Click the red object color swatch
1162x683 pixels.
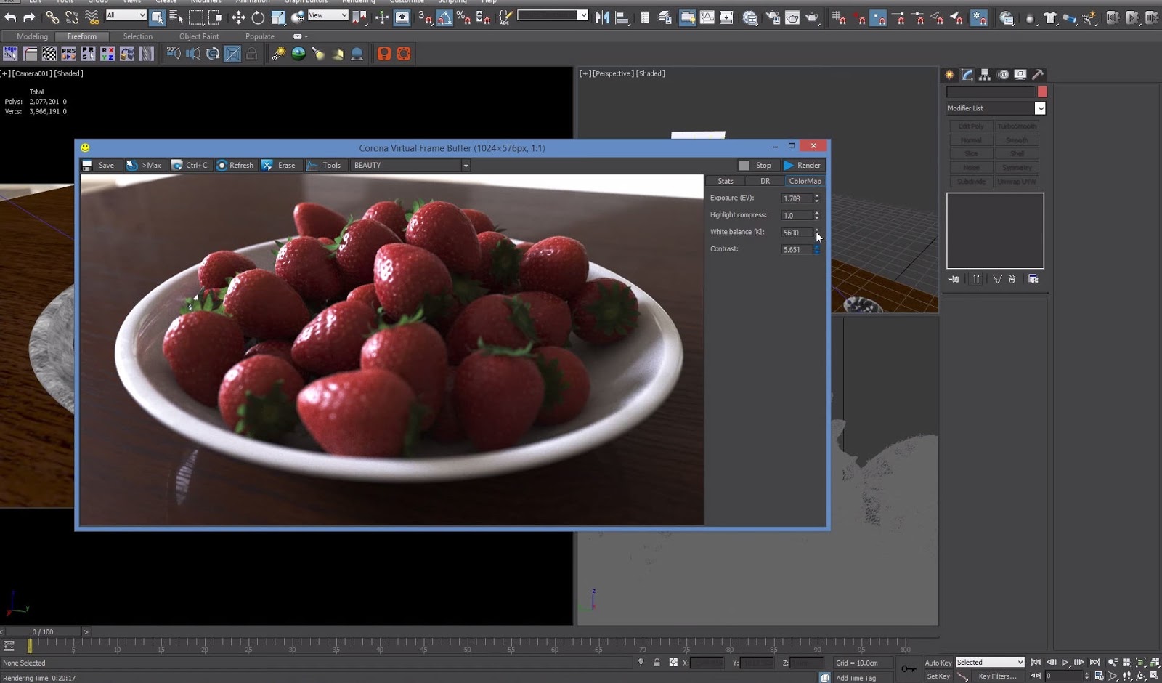point(1042,92)
